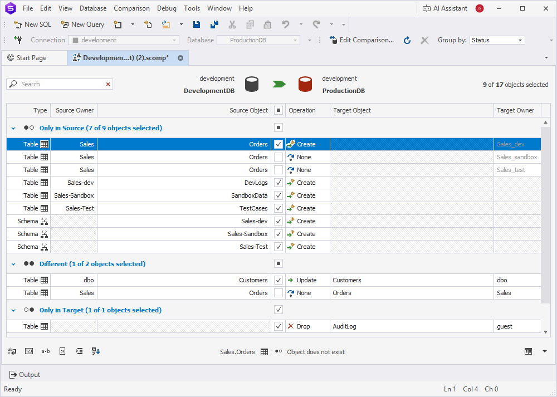Click the case-sensitive a•b comparison option icon

pyautogui.click(x=46, y=351)
